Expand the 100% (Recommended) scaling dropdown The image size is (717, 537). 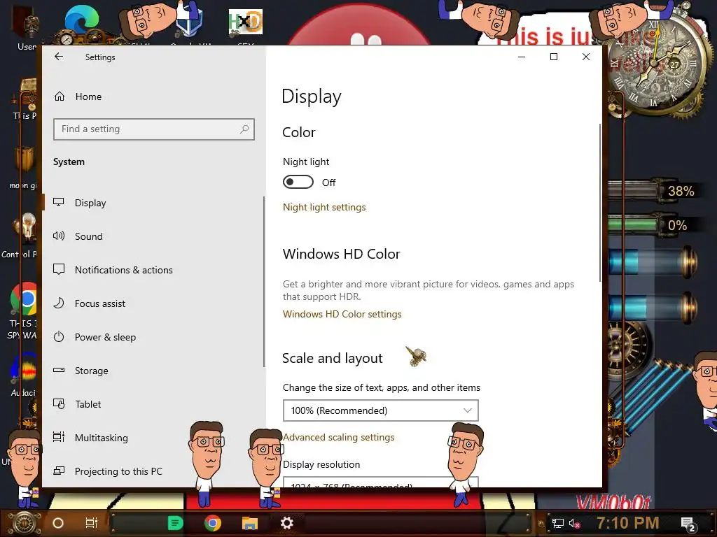pos(380,410)
